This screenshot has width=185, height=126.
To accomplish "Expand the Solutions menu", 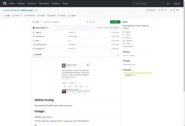I will click(x=22, y=4).
